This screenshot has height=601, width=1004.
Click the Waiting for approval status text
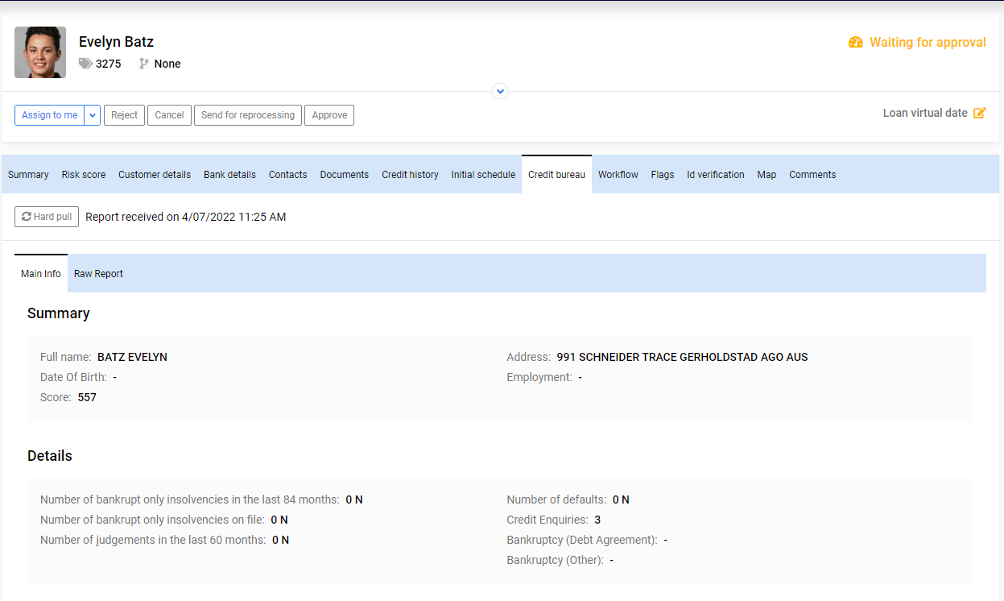(x=928, y=43)
